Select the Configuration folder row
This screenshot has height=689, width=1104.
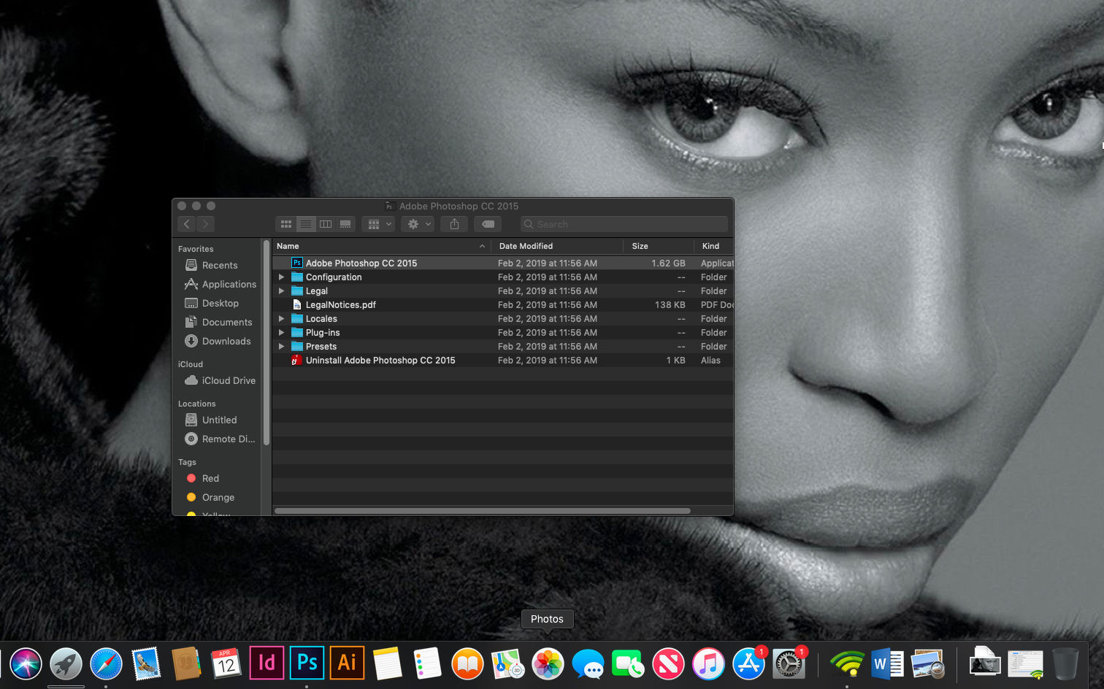502,277
